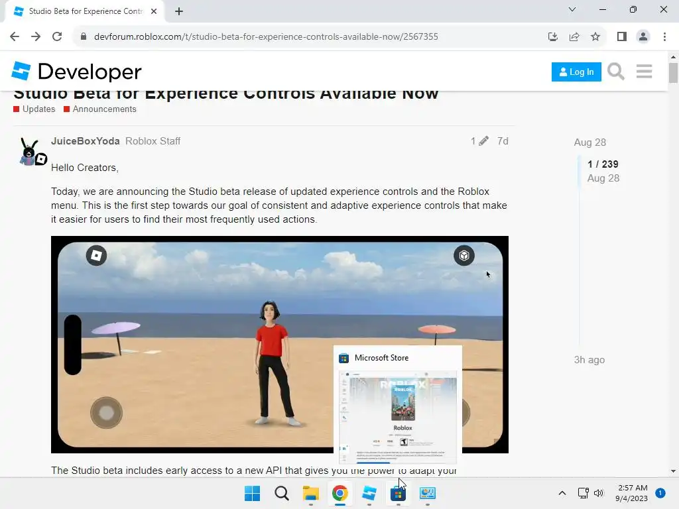Switch to Chrome in taskbar

pos(340,493)
